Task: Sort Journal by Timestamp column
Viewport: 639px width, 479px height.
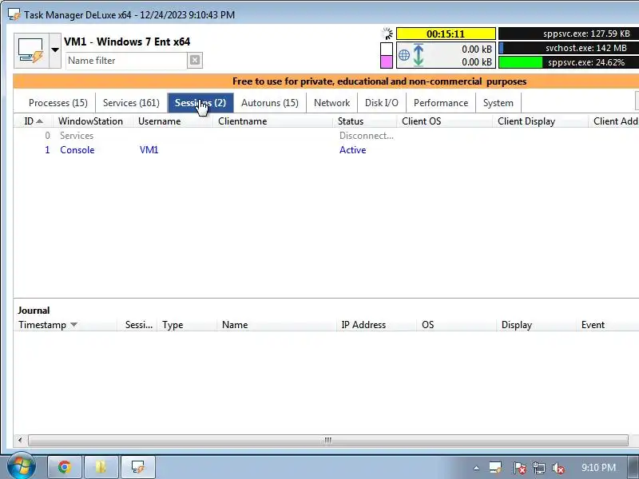Action: tap(65, 325)
